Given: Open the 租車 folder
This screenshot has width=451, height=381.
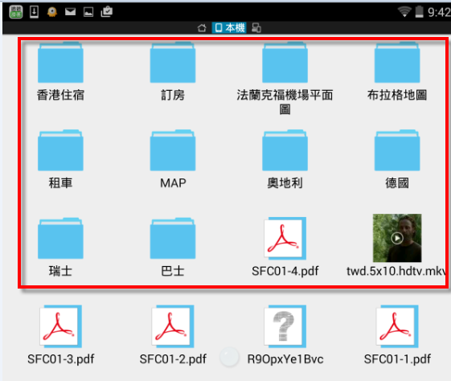Looking at the screenshot, I should click(x=60, y=150).
